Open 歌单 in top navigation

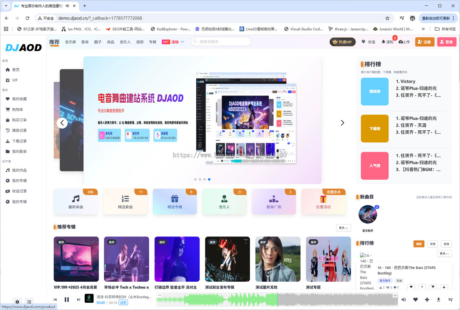point(85,42)
